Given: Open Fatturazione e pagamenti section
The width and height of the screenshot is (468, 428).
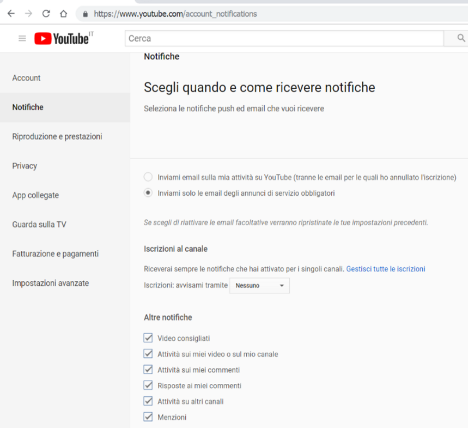Looking at the screenshot, I should click(65, 254).
